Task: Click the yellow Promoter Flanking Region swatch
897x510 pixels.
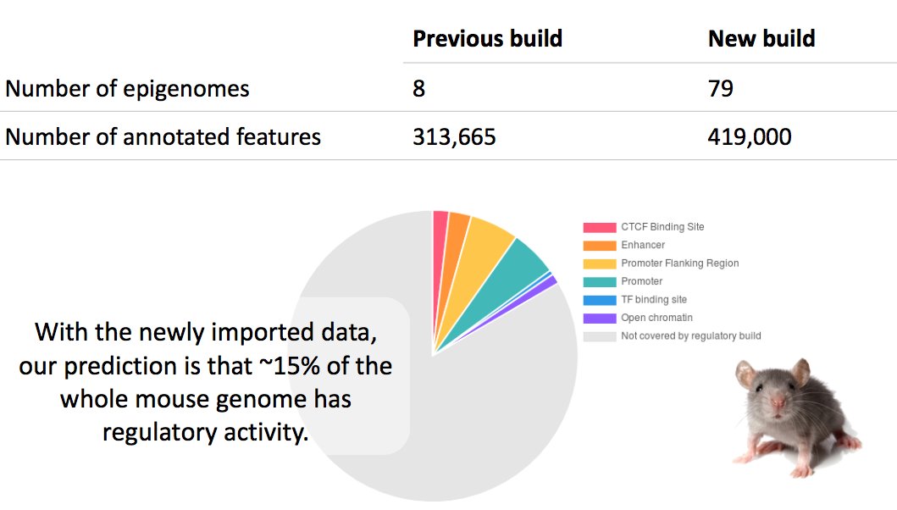Action: tap(600, 263)
